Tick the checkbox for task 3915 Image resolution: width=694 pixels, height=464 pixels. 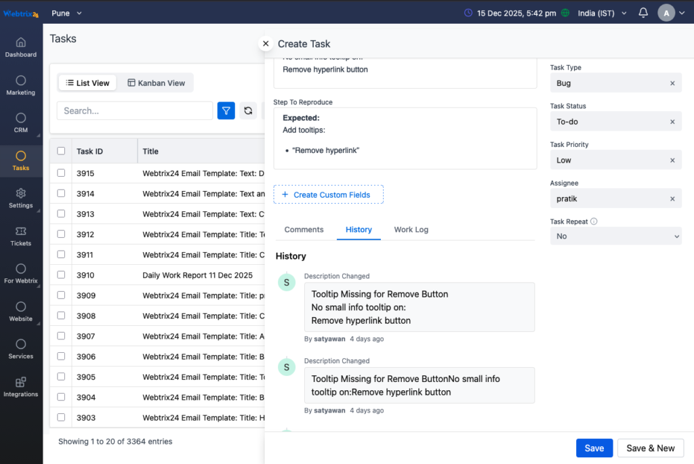62,173
